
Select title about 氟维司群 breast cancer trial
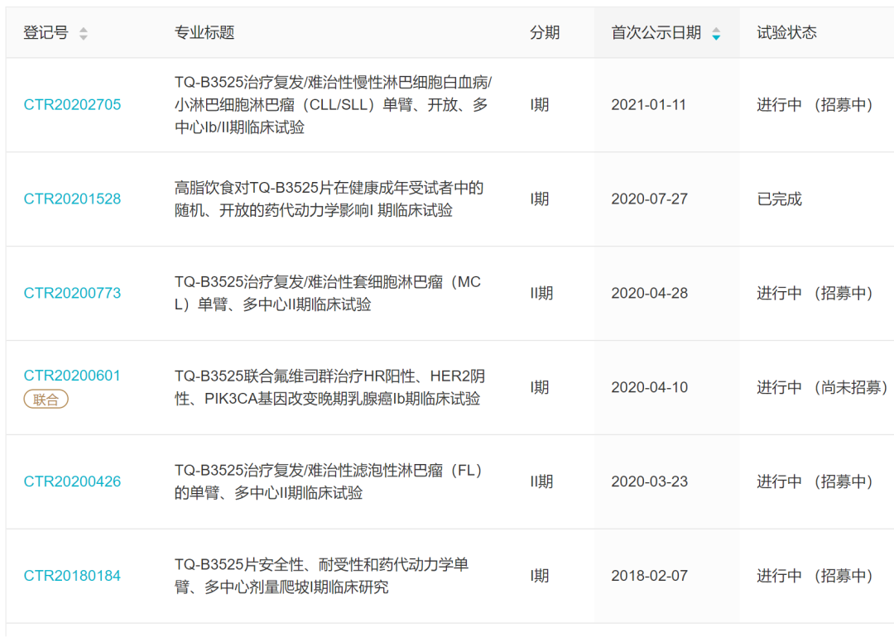point(330,387)
